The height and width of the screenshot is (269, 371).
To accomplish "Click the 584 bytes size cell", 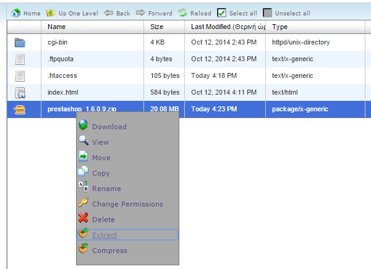I will [165, 92].
